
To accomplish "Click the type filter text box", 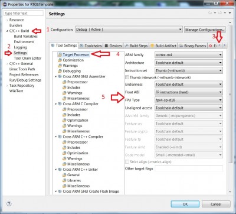I will point(24,13).
